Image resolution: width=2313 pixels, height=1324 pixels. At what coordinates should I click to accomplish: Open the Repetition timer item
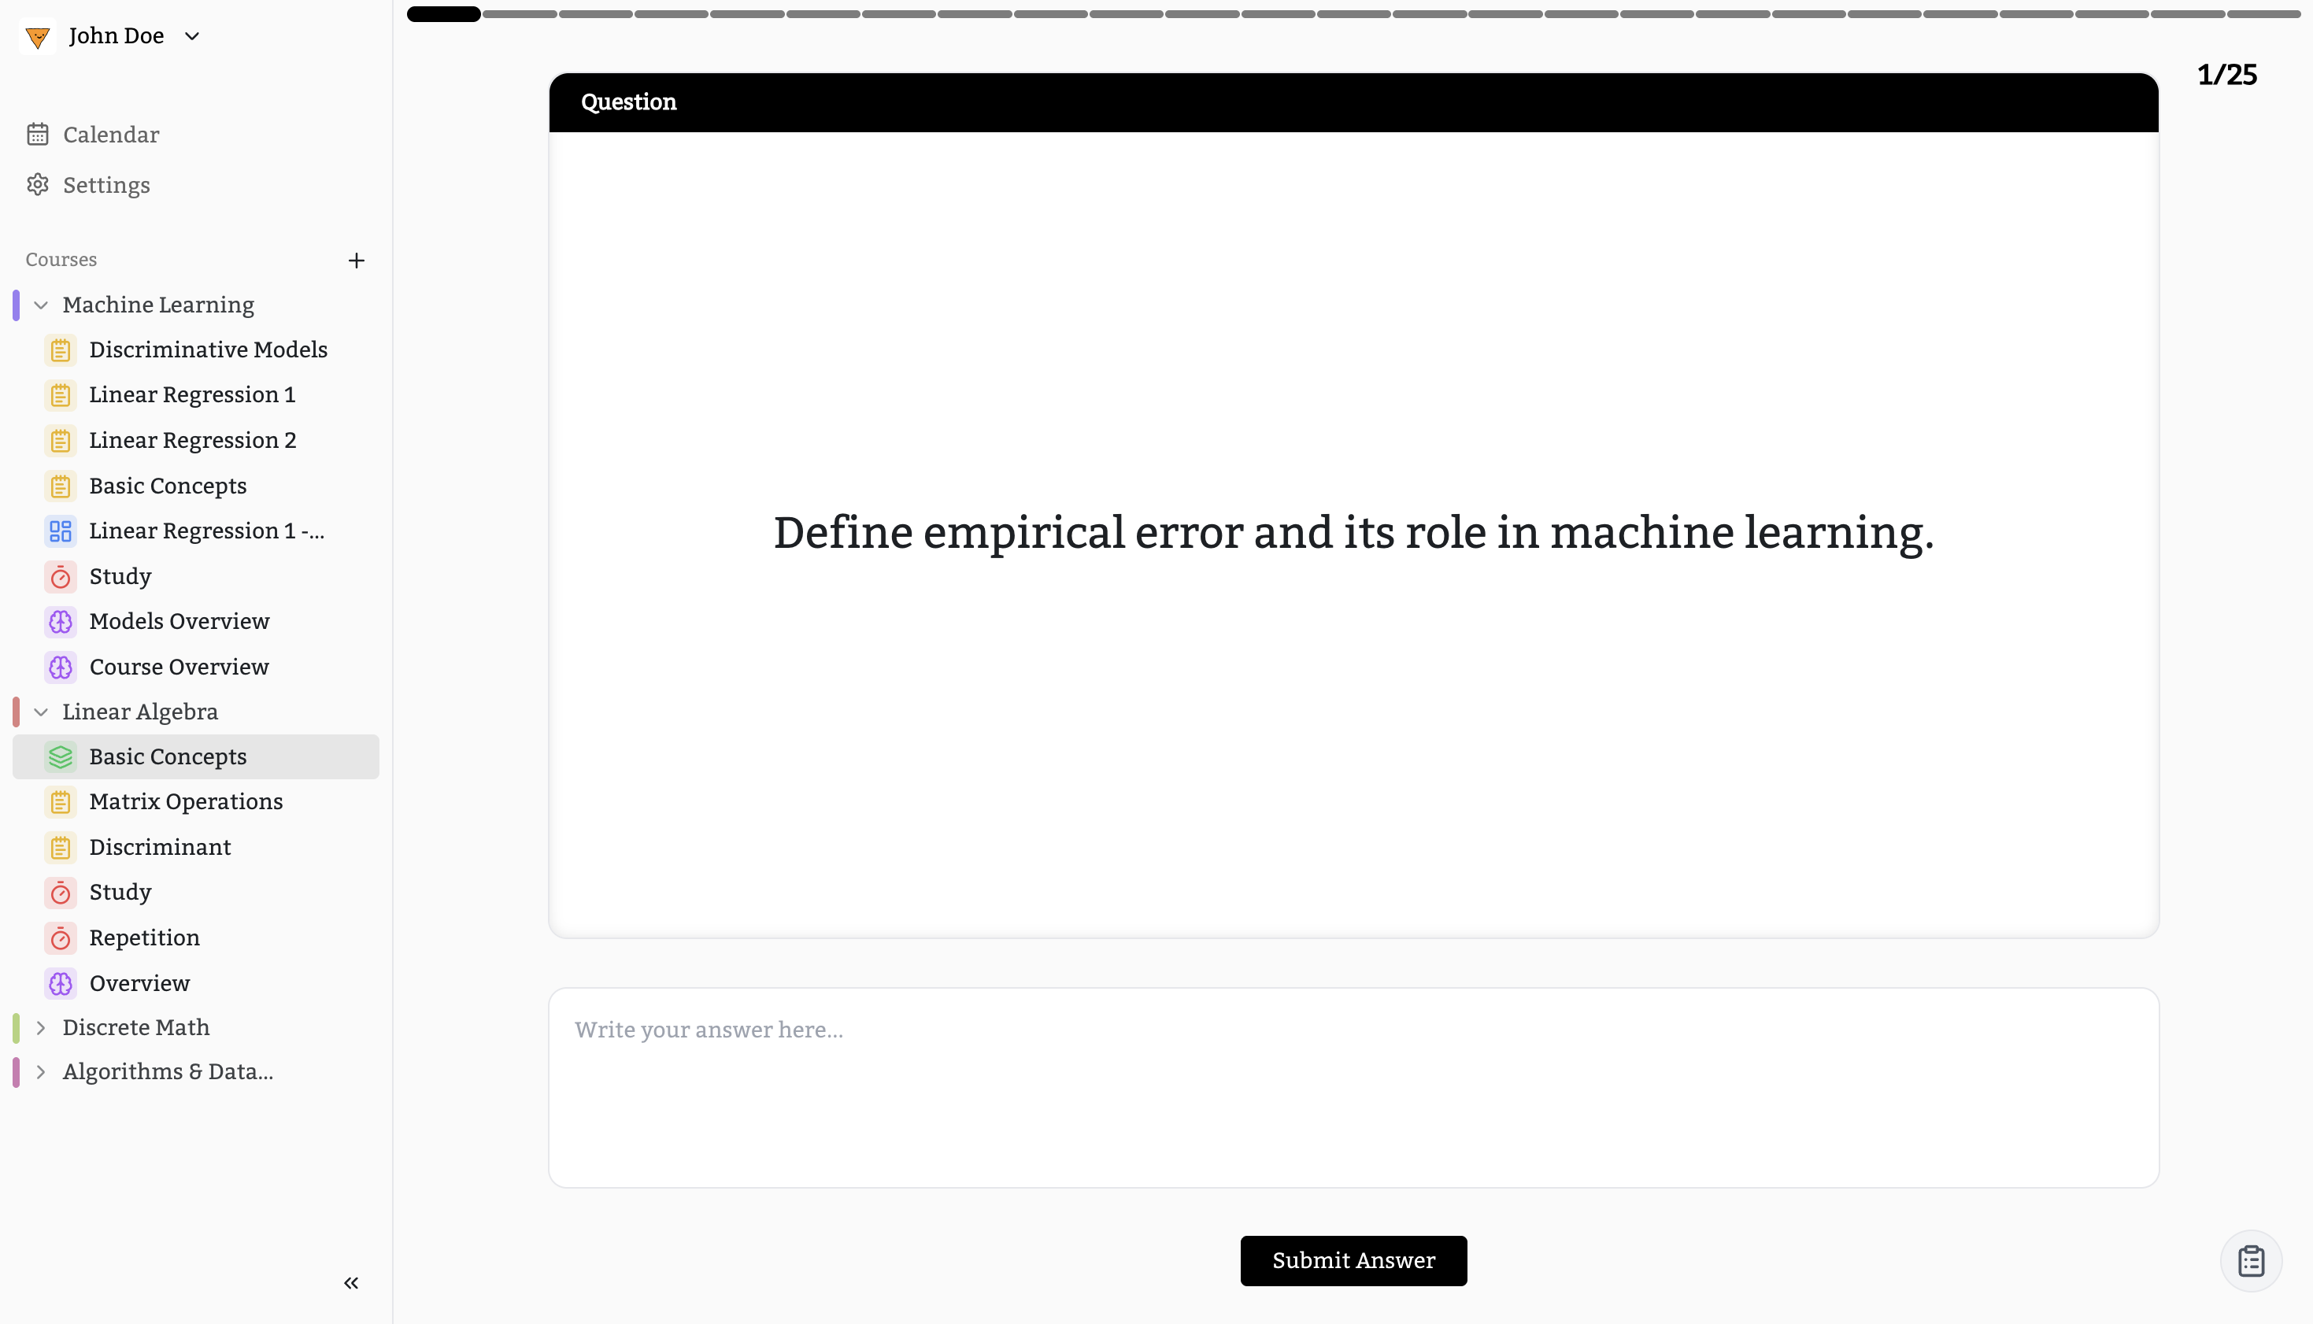(x=143, y=938)
